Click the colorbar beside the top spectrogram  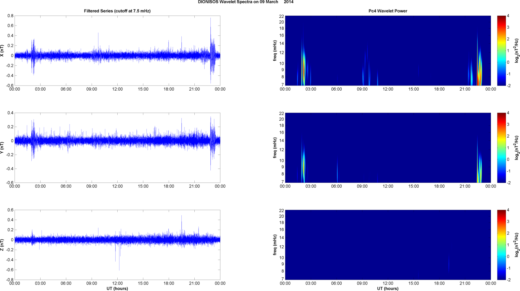point(501,50)
